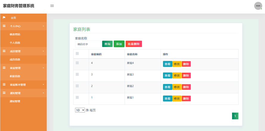Collapse the 成员管理 section arrow
This screenshot has width=265, height=131.
tap(44, 51)
